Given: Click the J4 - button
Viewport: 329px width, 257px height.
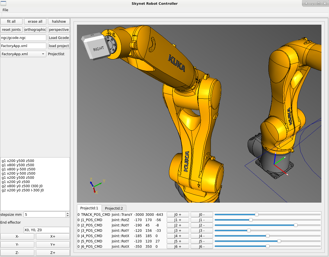Looking at the screenshot, I should (202, 236).
